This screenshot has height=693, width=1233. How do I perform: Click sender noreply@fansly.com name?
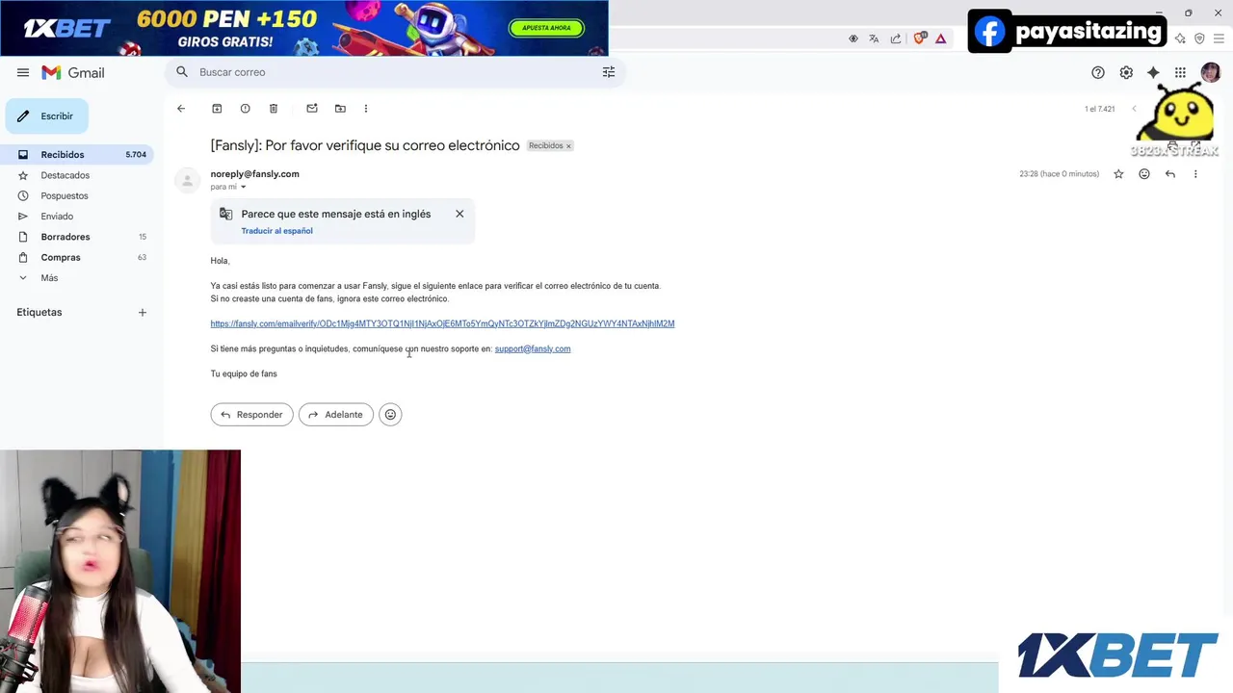[x=254, y=174]
